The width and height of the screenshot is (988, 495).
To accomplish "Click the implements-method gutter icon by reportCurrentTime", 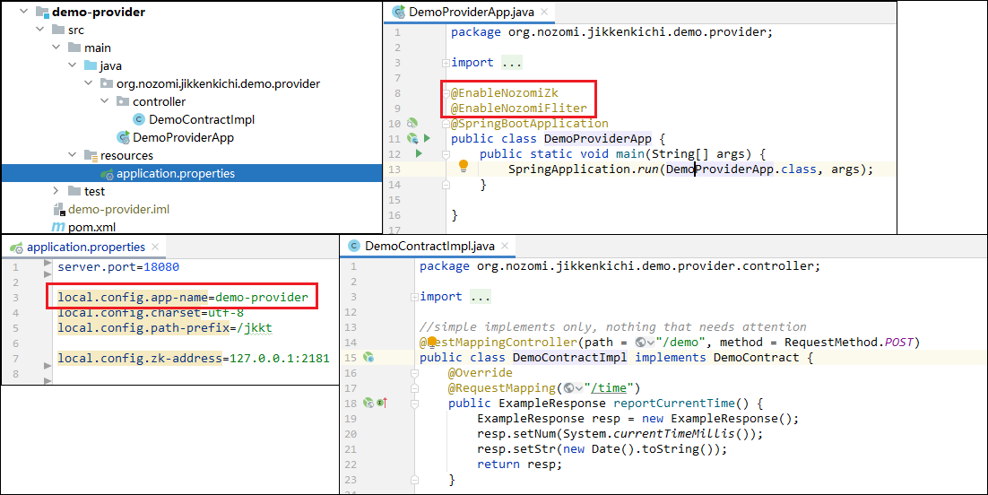I will [x=382, y=403].
